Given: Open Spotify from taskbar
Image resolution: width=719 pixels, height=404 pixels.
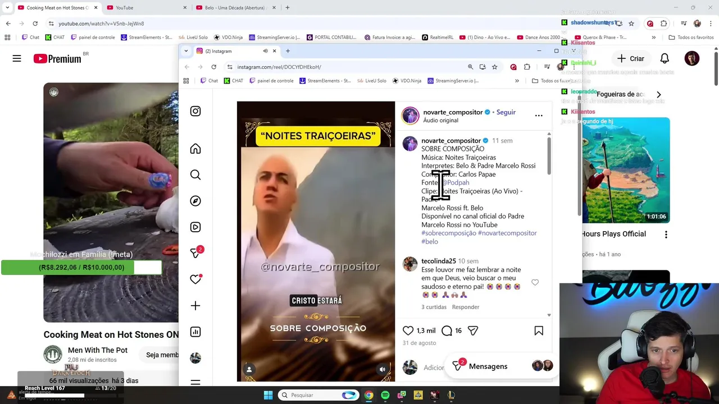Looking at the screenshot, I should [385, 395].
